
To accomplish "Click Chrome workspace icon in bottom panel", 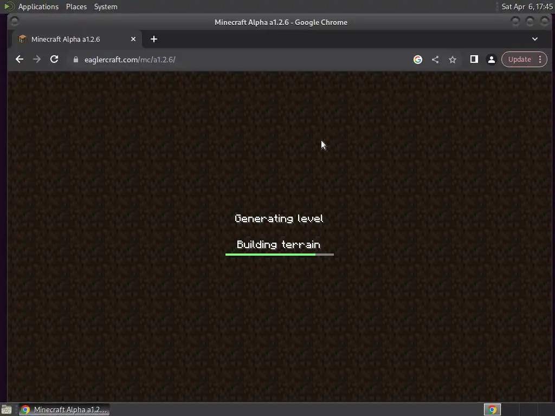I will [492, 409].
